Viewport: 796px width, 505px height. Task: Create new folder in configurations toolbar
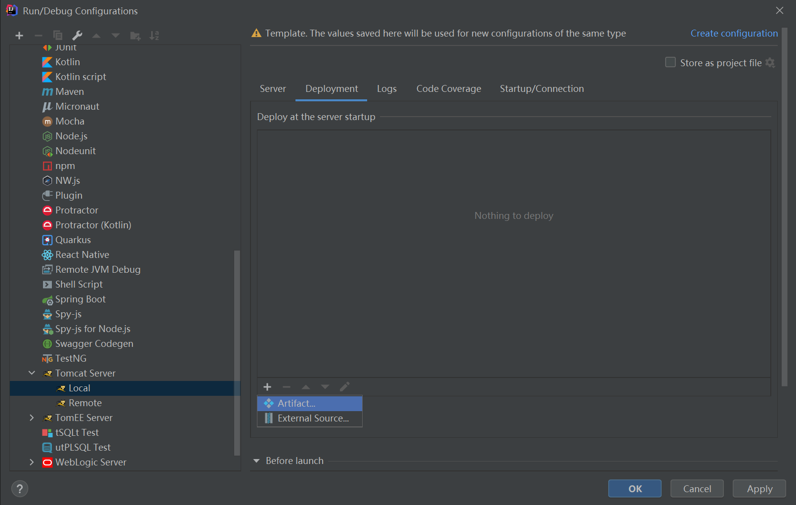click(x=135, y=36)
